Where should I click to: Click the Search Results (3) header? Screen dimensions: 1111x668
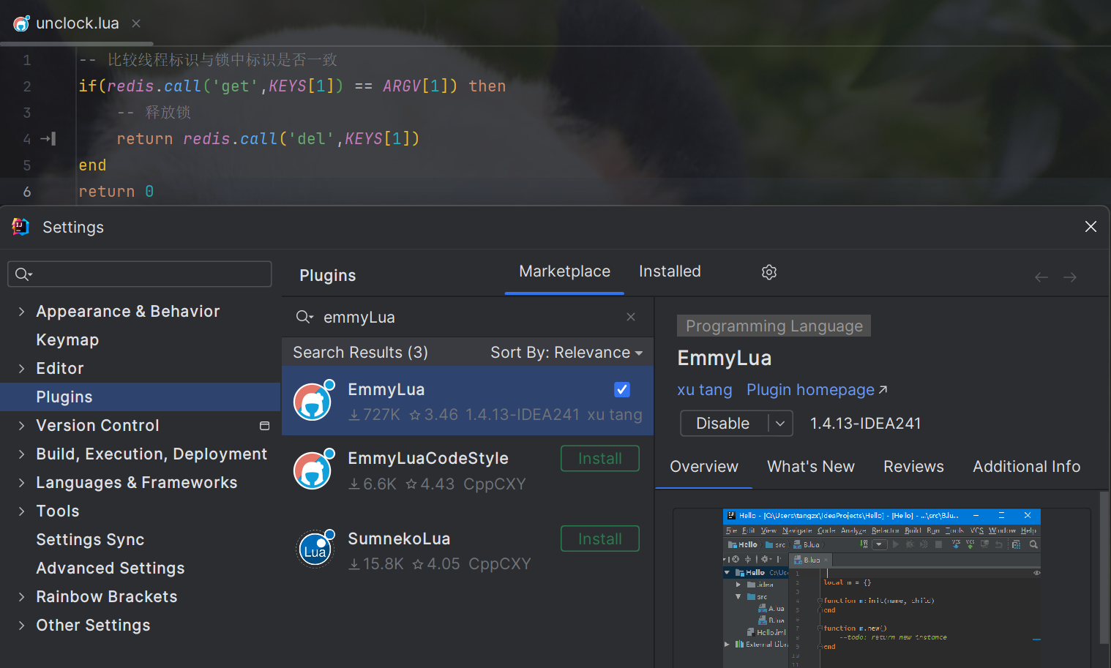360,353
